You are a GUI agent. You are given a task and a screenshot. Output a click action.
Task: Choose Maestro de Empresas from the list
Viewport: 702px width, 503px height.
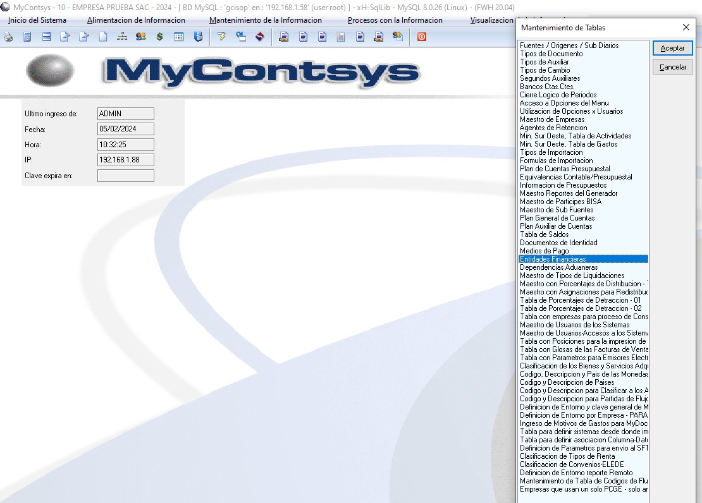coord(552,119)
